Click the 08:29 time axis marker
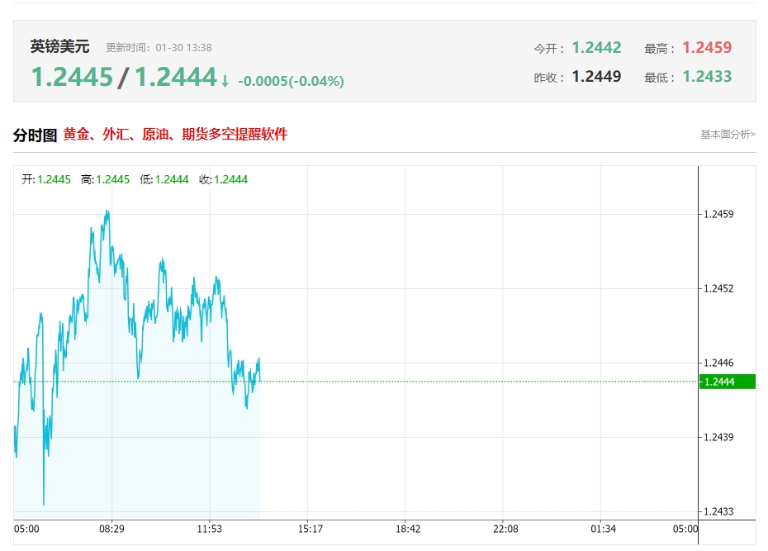The image size is (768, 551). pyautogui.click(x=111, y=529)
